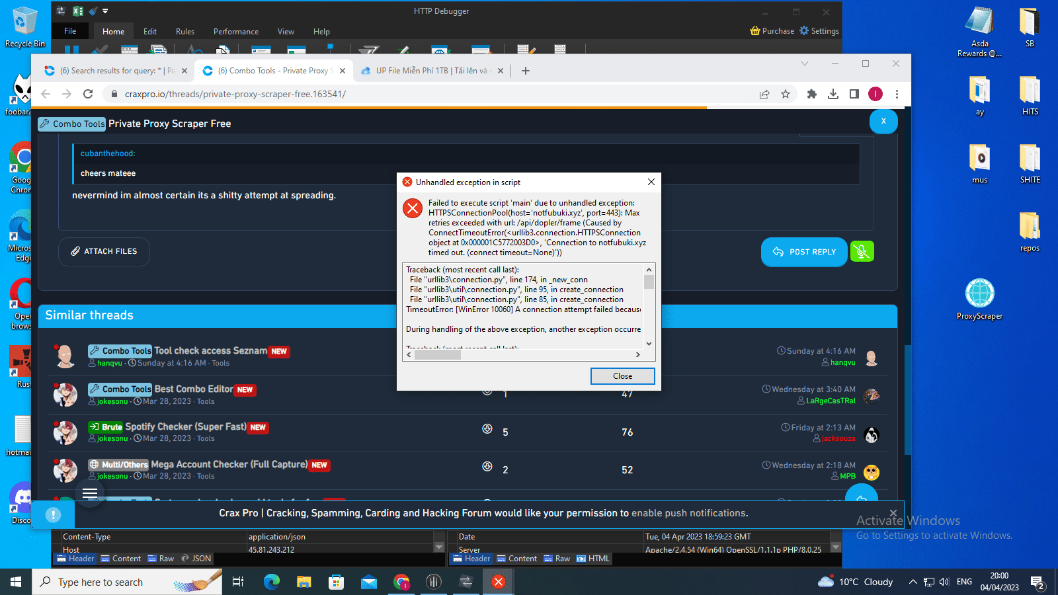Switch to Home tab in HTTP Debugger
Image resolution: width=1058 pixels, height=595 pixels.
(113, 32)
